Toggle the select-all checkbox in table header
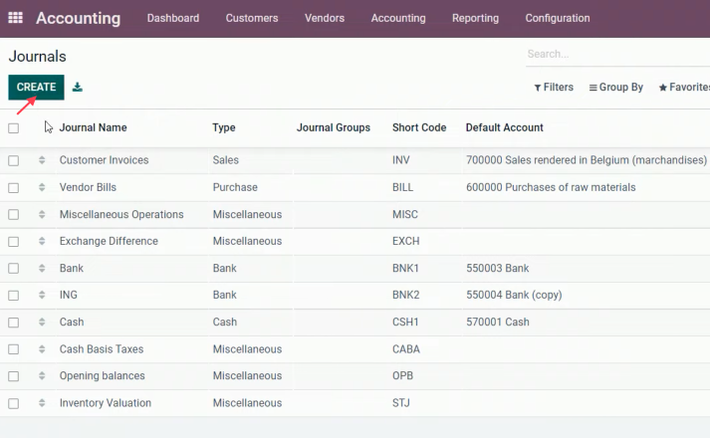The height and width of the screenshot is (438, 710). pos(14,128)
